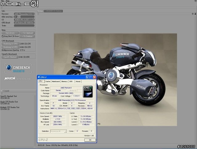This screenshot has height=149, width=197.
Task: Run the Rendering (x CPU) benchmark
Action: click(x=10, y=47)
